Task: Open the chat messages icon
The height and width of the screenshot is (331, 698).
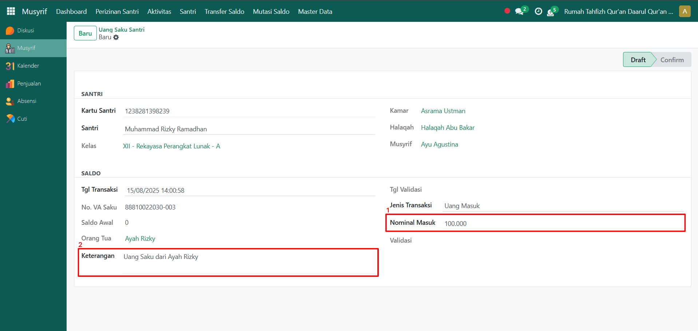Action: 519,12
